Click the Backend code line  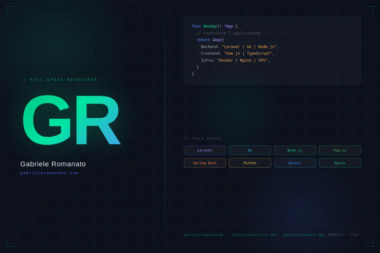coord(240,47)
